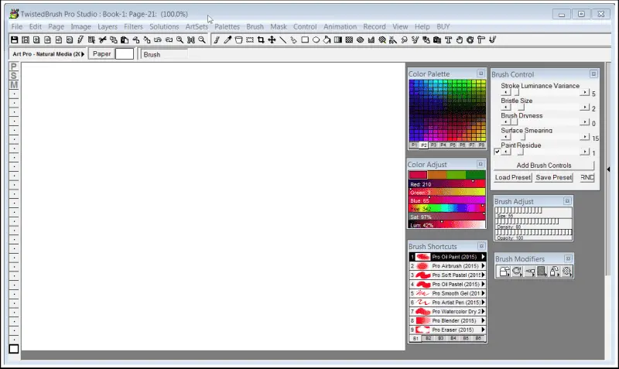Click the Hue color adjust slider

coord(447,209)
